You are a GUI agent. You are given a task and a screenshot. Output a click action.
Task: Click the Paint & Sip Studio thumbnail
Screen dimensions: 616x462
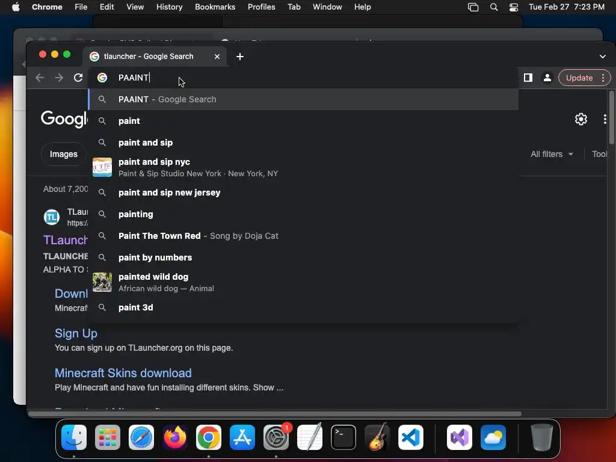(102, 167)
